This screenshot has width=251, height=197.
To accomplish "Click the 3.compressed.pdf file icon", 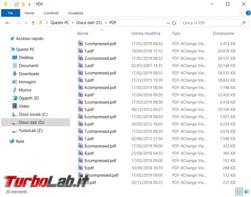I will pyautogui.click(x=80, y=73).
